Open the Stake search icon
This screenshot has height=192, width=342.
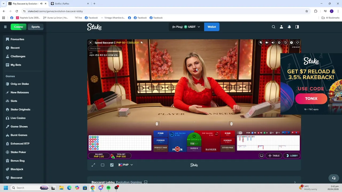point(273,27)
